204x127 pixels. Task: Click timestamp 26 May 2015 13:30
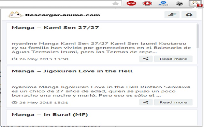(44, 59)
